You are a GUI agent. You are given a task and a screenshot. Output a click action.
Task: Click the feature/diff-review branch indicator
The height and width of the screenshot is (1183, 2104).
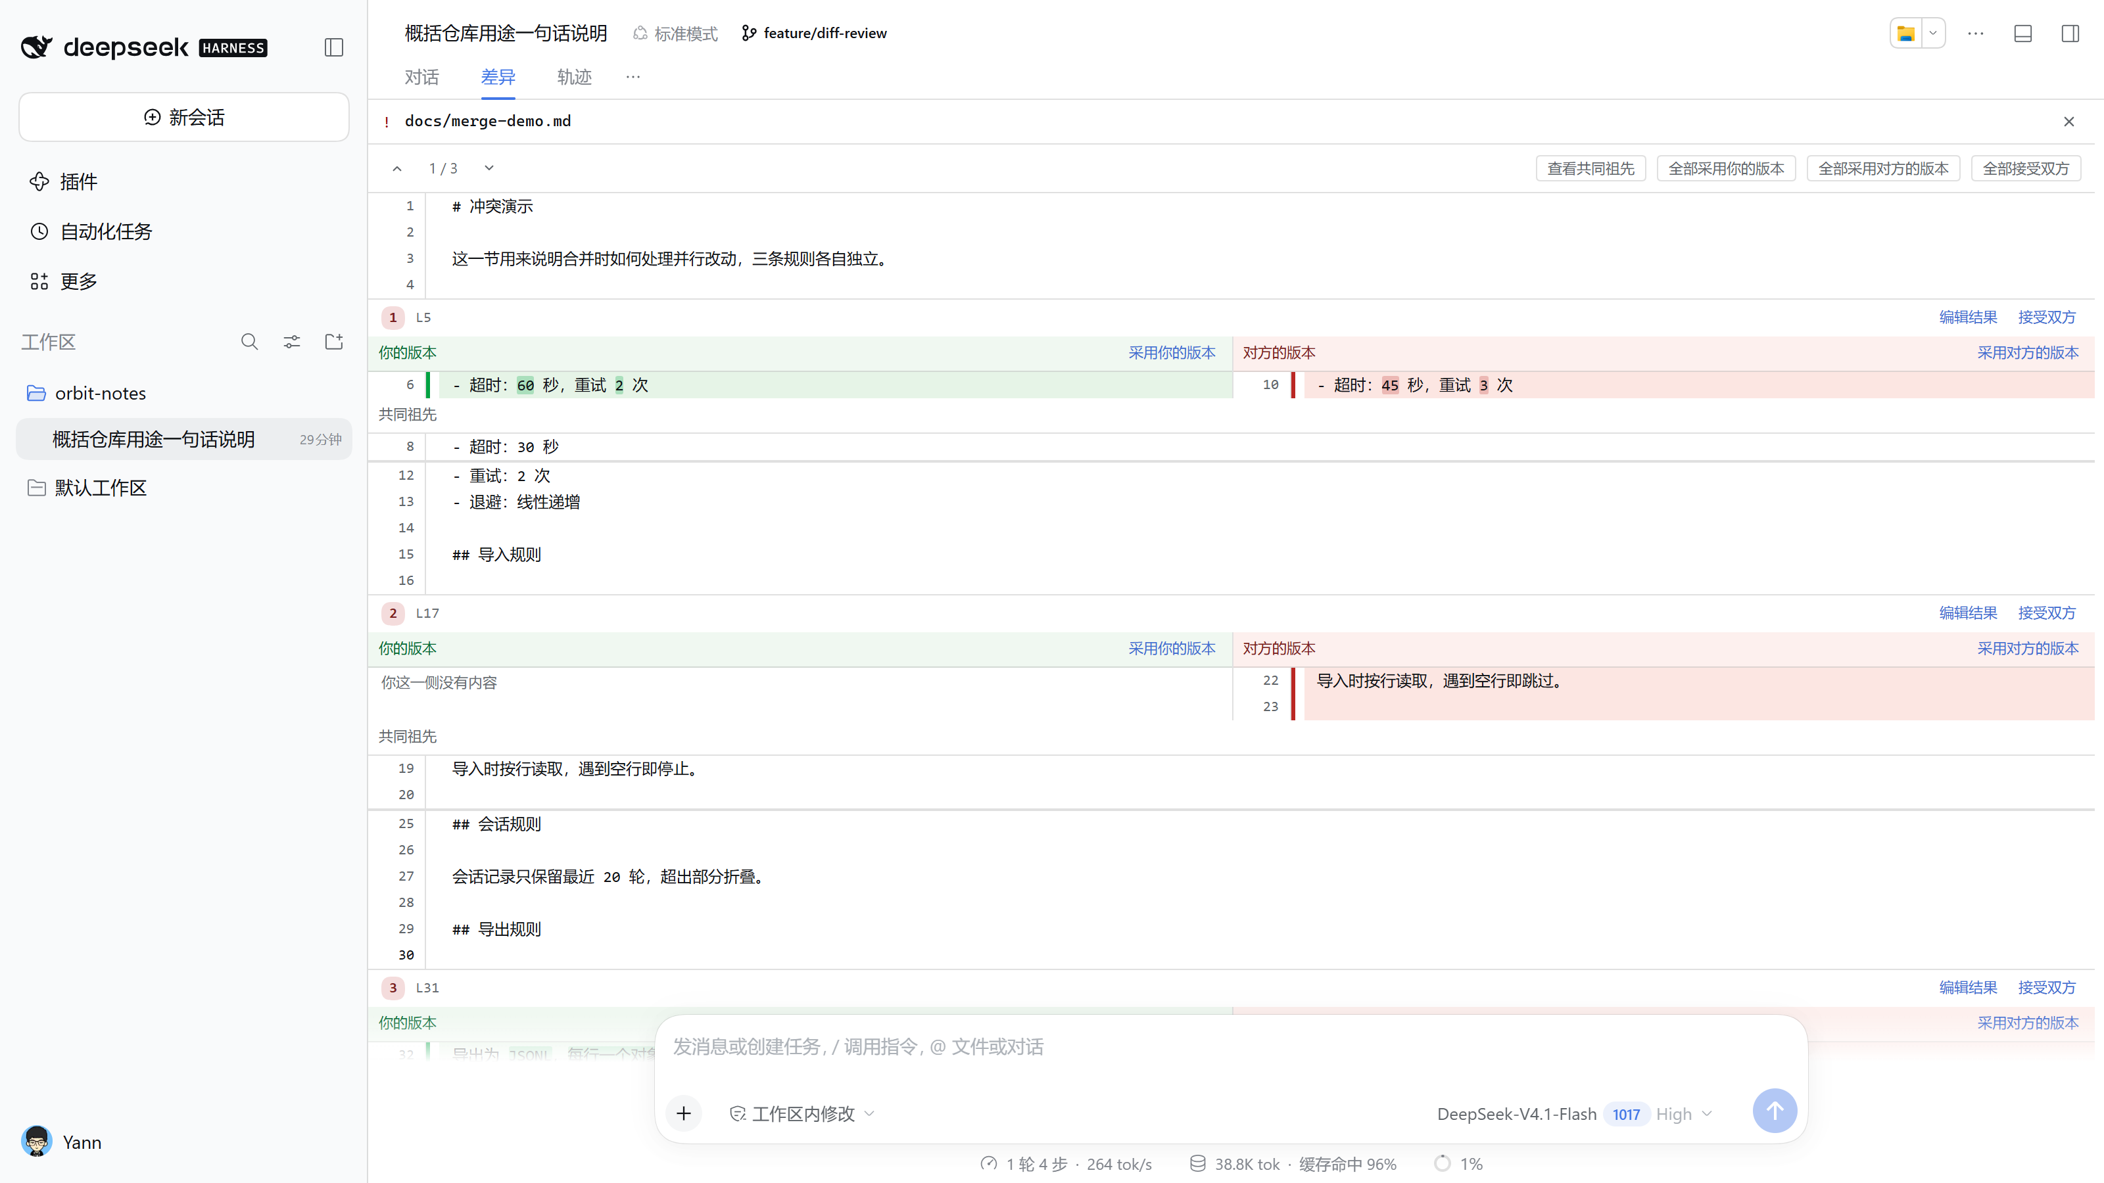[x=813, y=34]
